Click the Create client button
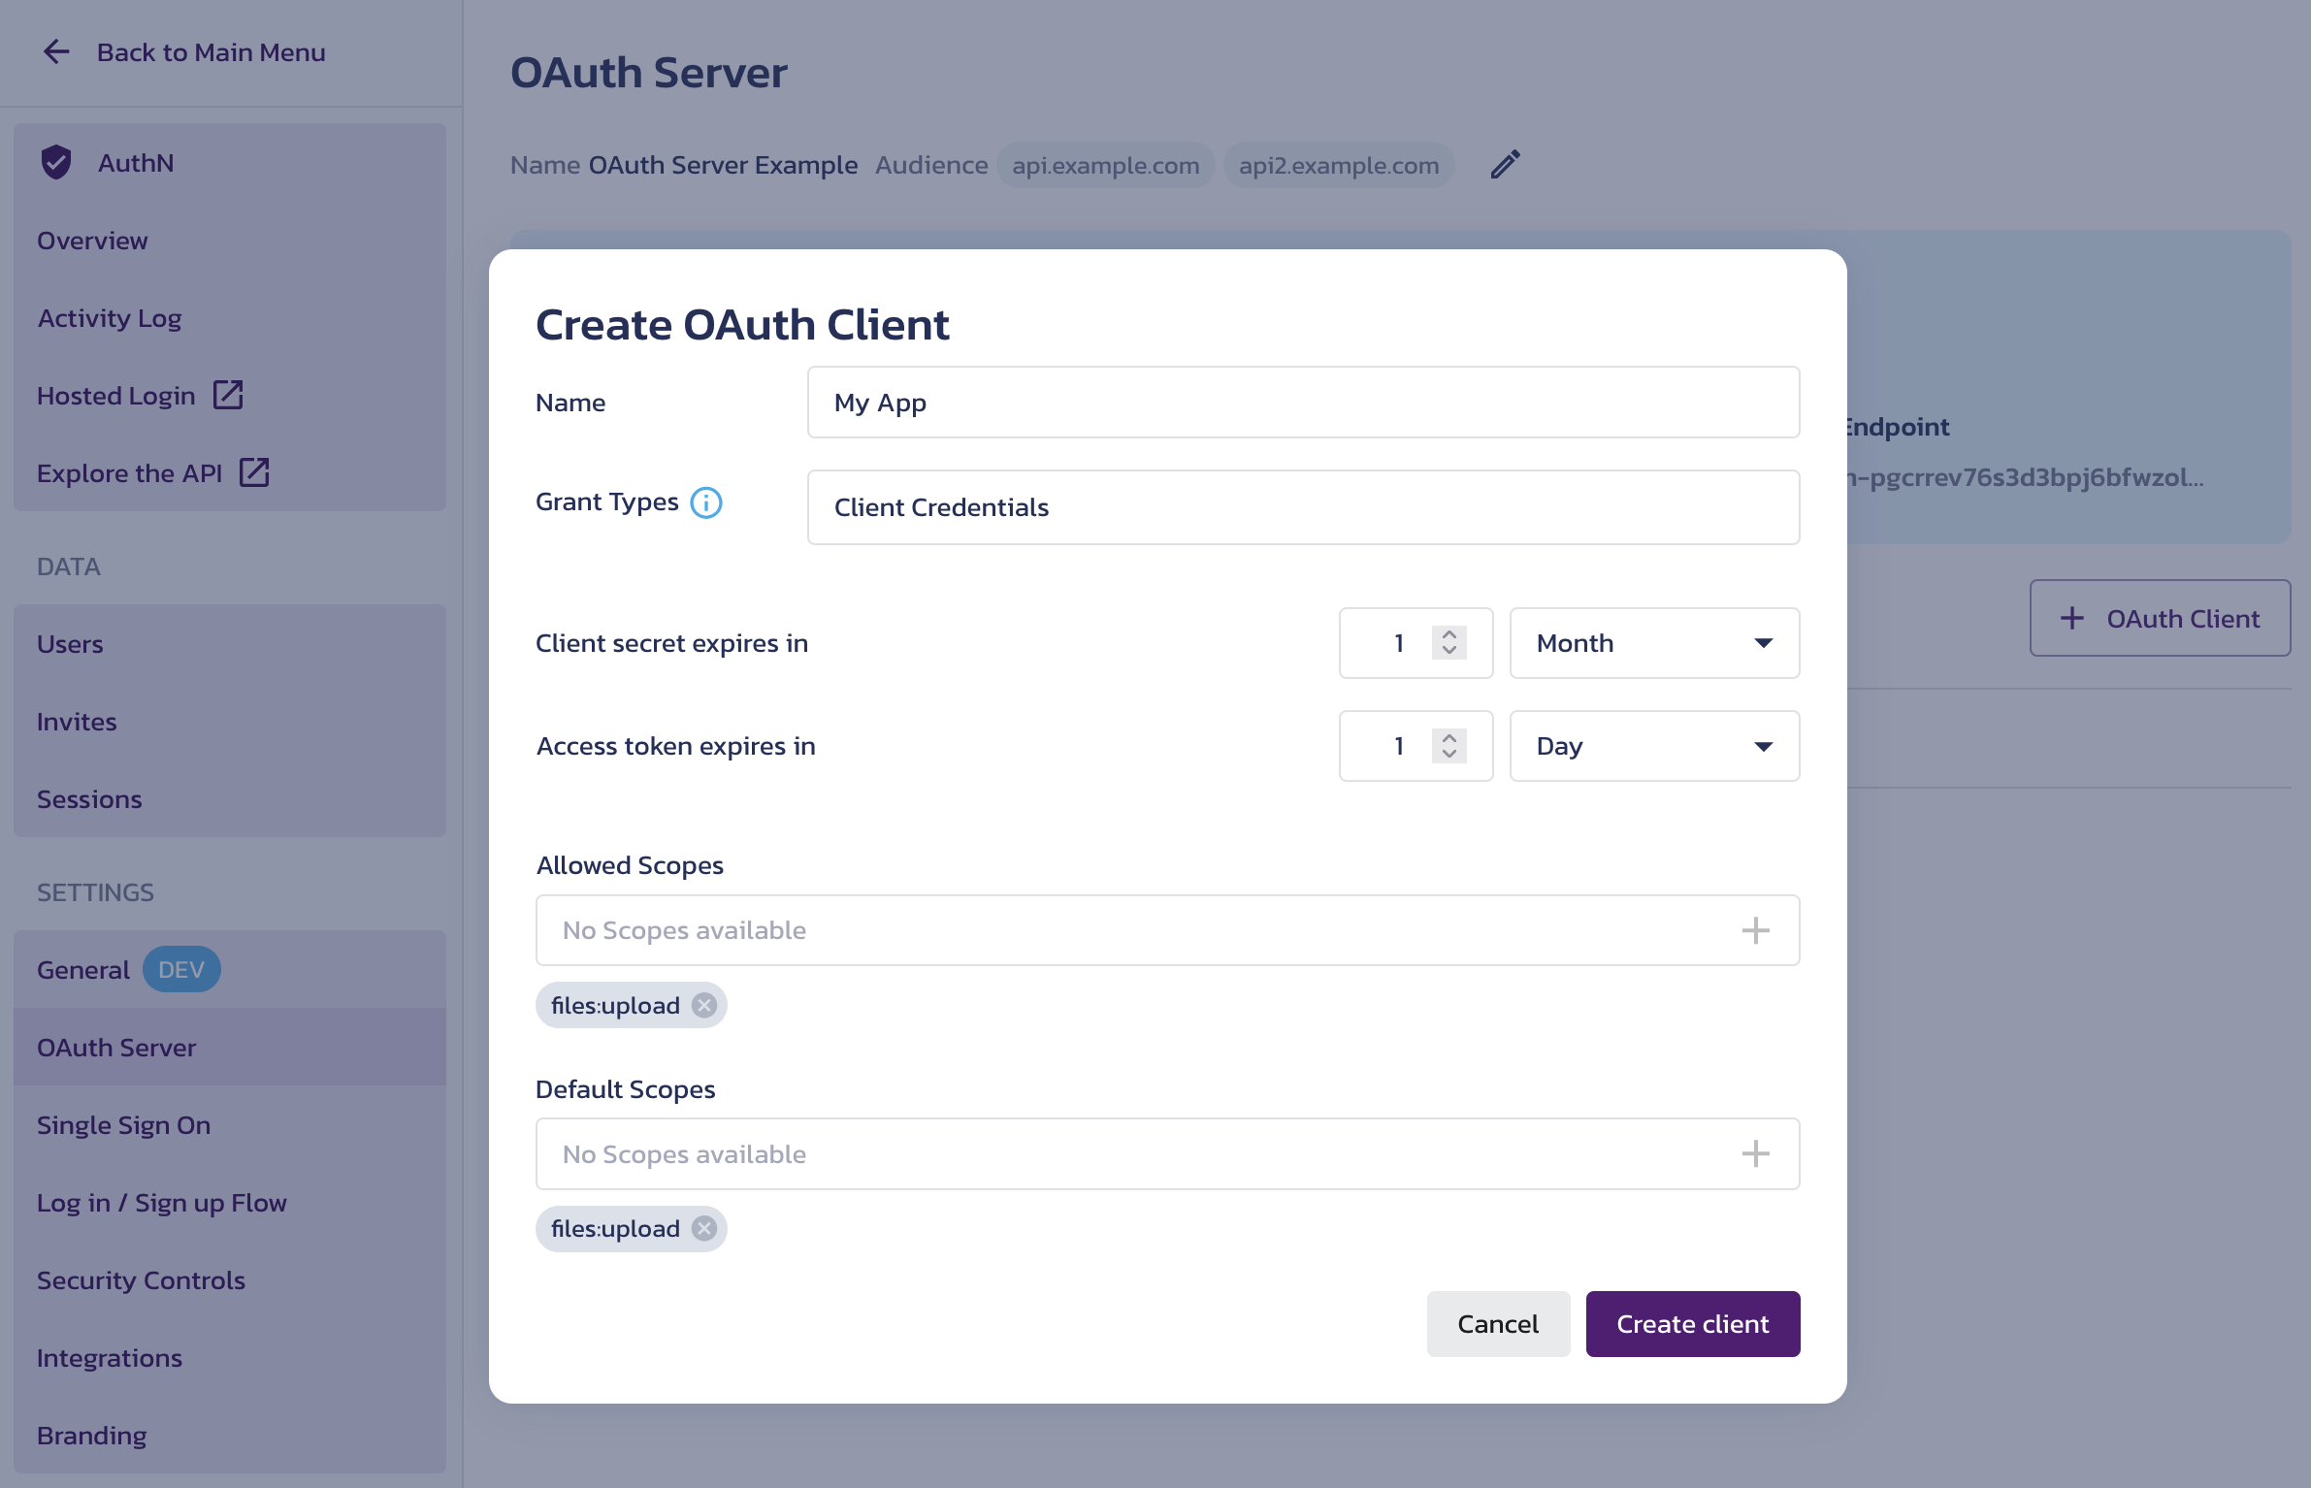Viewport: 2311px width, 1488px height. tap(1693, 1323)
